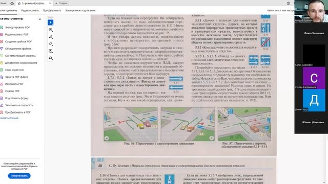This screenshot has height=184, width=328.
Task: Click the Добавление комментариев icon
Action: [x=2, y=63]
